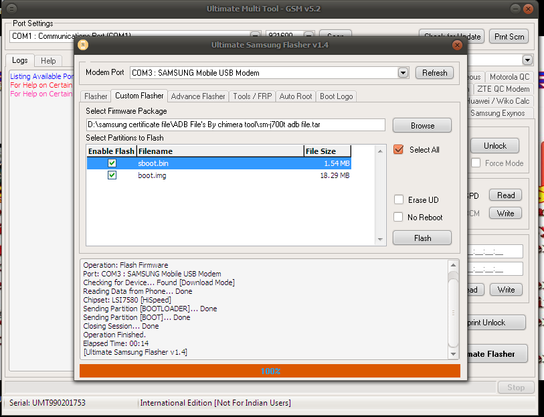This screenshot has height=417, width=544.
Task: Click the 'Serial: UMT990201753' status bar text
Action: coord(48,403)
